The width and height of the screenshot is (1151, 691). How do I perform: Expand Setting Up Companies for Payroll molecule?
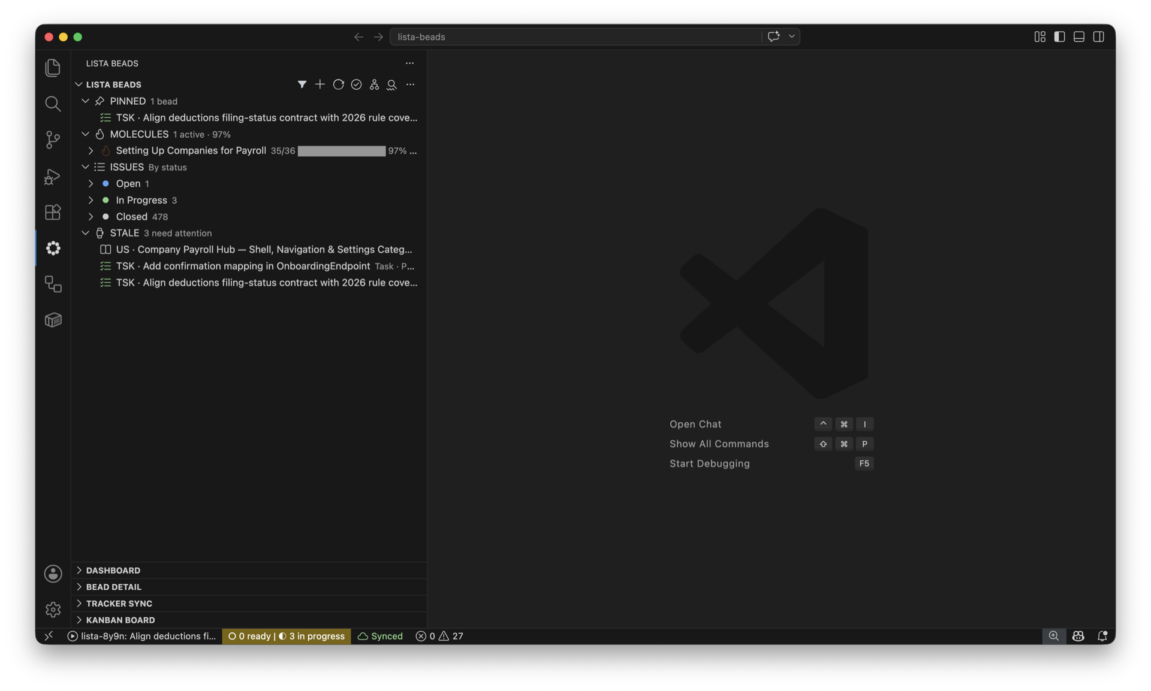pyautogui.click(x=91, y=151)
